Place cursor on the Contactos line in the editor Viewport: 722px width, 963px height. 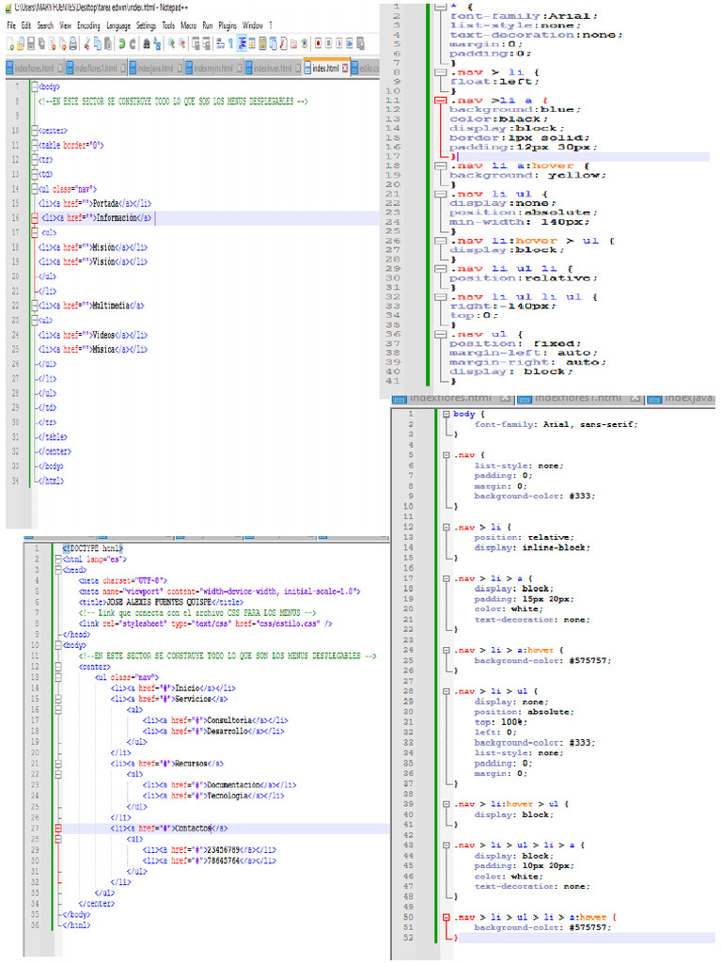pos(193,829)
